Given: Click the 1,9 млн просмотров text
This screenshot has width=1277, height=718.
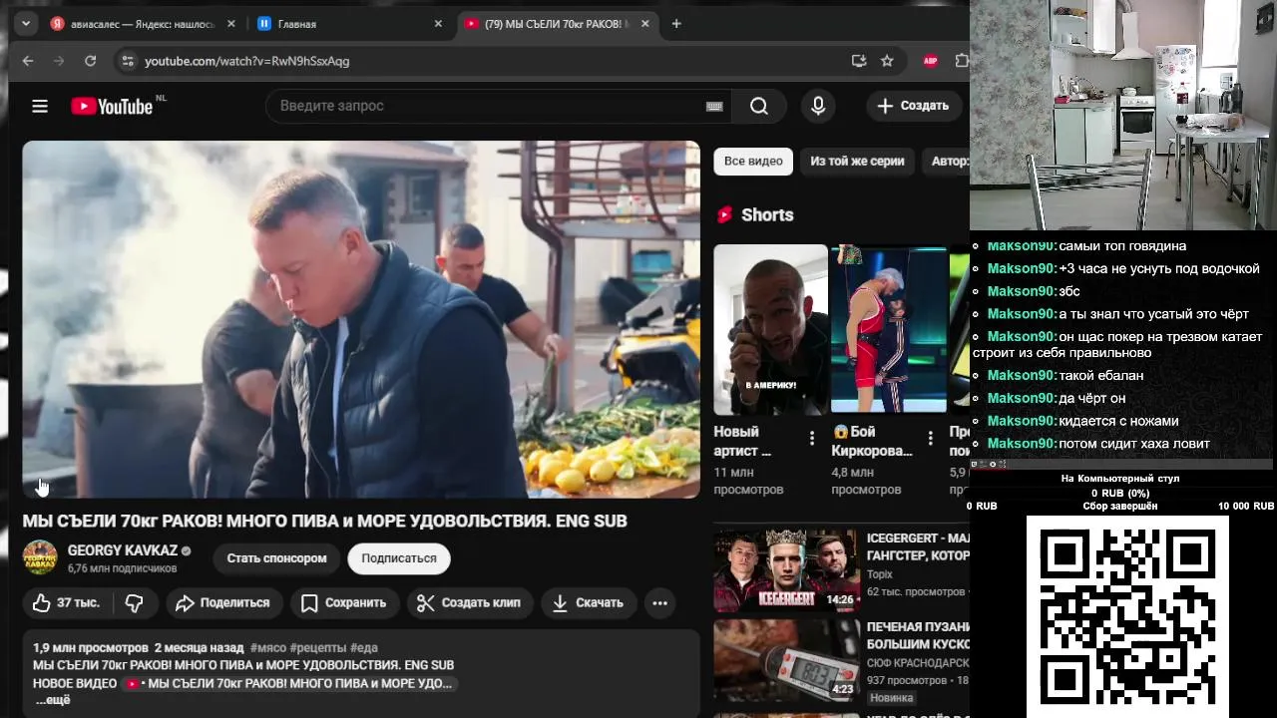Looking at the screenshot, I should [91, 647].
